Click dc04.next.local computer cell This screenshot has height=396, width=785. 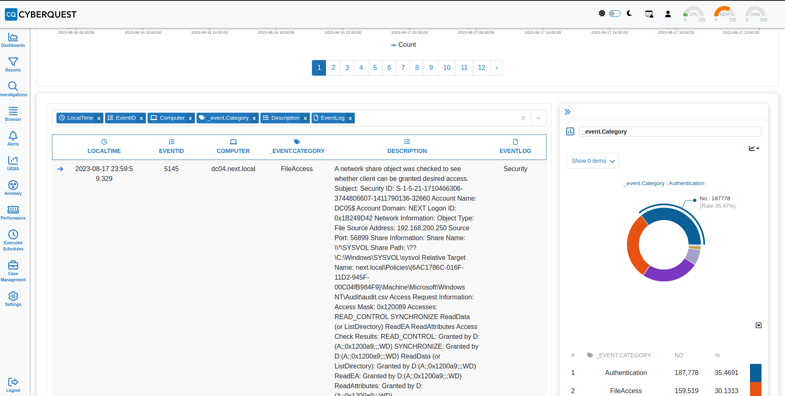coord(233,169)
